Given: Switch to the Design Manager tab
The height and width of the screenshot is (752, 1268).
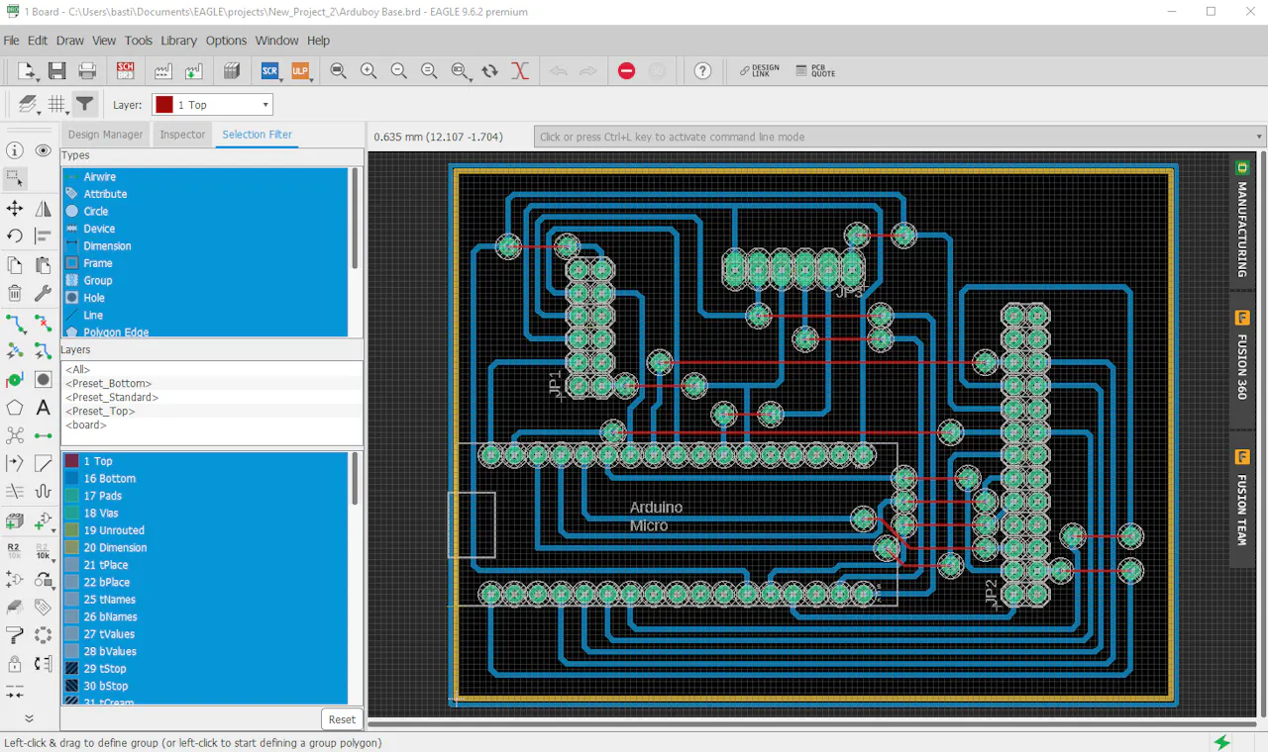Looking at the screenshot, I should coord(105,135).
